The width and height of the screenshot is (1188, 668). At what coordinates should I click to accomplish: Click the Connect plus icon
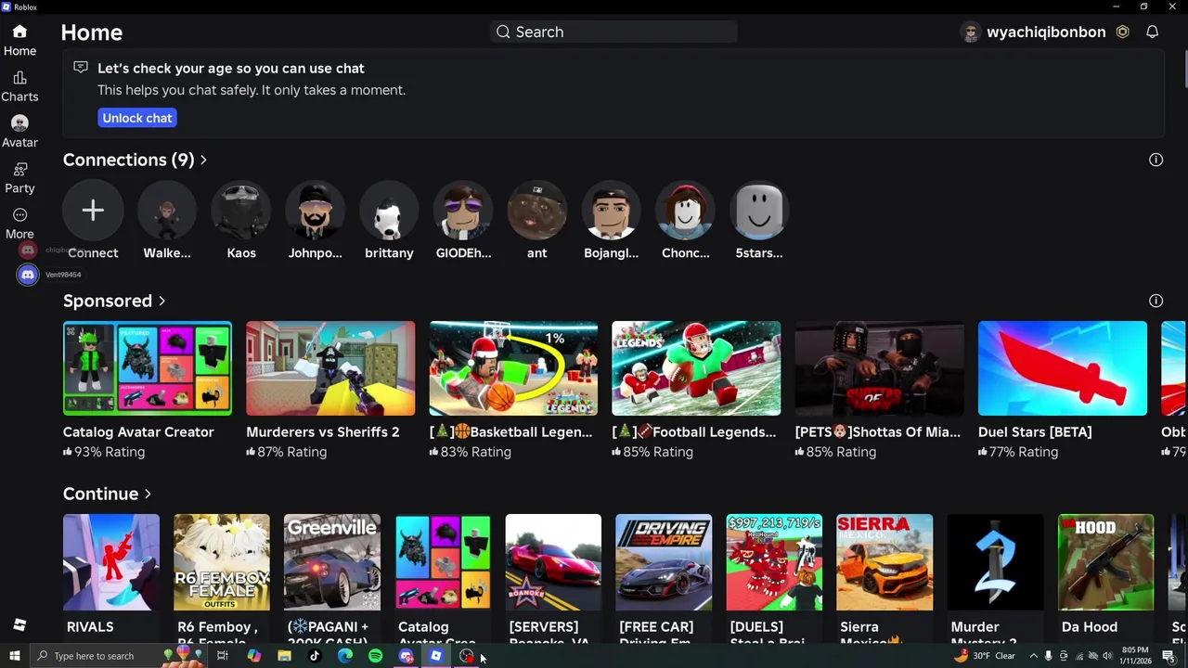click(x=93, y=211)
